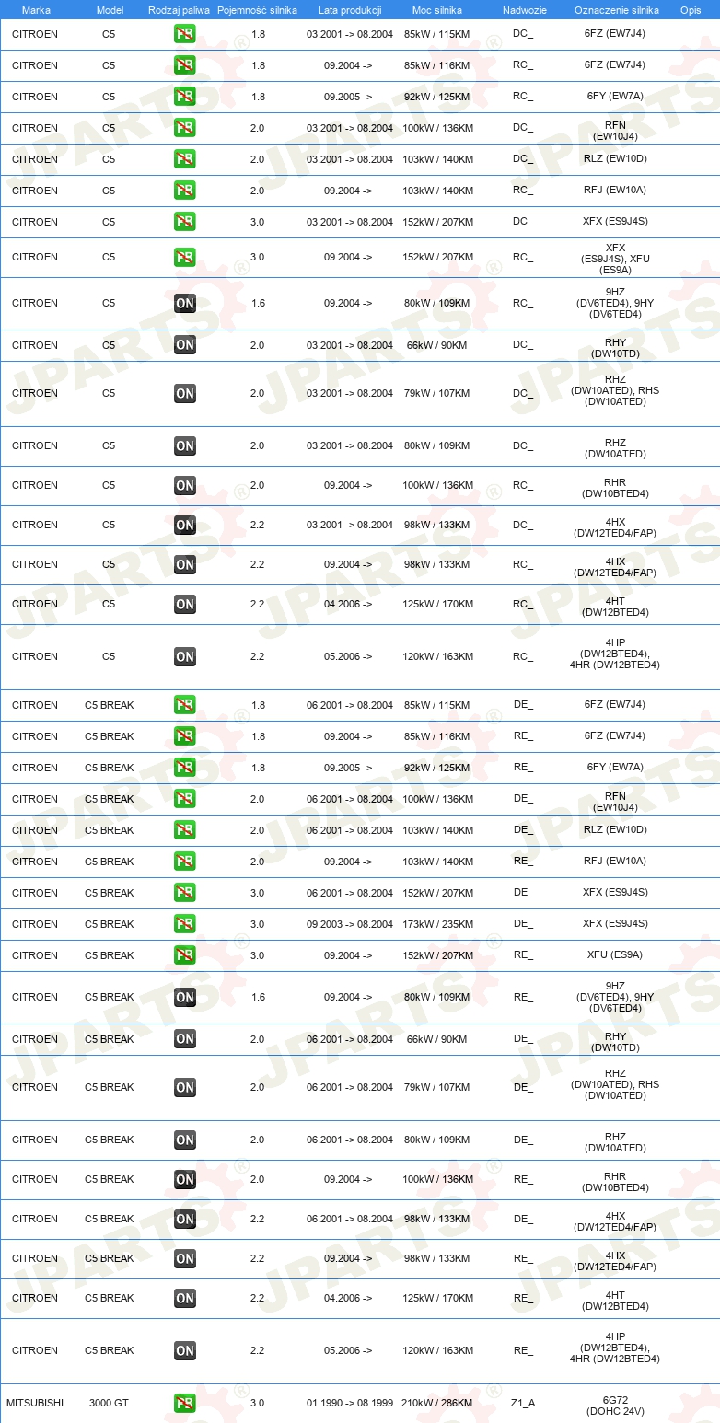Click the PB fuel icon in the MITSUBISHI 3000 GT row

coord(184,1403)
